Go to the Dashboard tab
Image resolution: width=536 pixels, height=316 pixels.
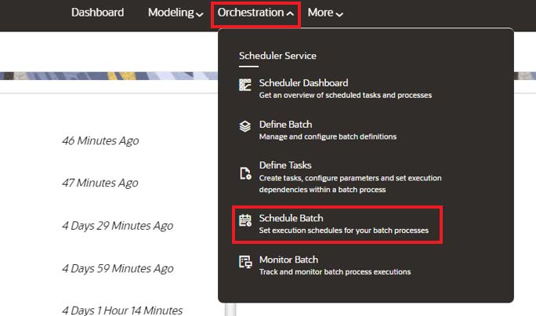[x=98, y=13]
